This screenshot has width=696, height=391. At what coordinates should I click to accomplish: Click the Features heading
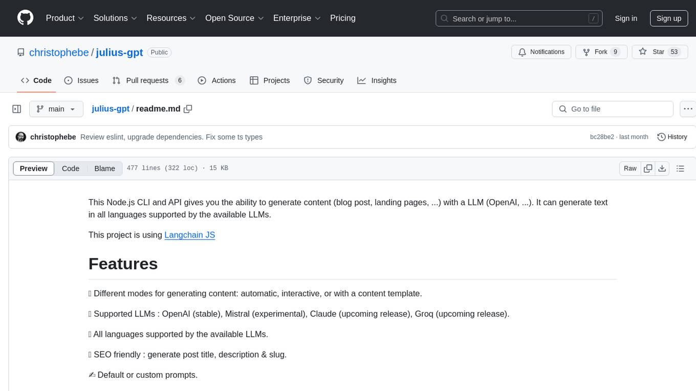tap(123, 264)
